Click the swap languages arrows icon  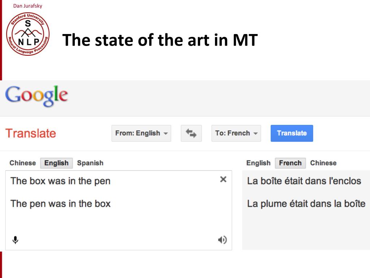coord(191,133)
